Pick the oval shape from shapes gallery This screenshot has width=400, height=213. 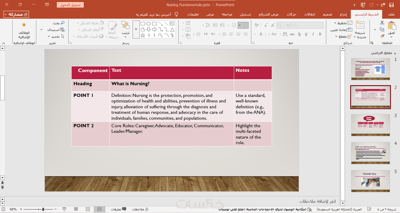[x=148, y=24]
